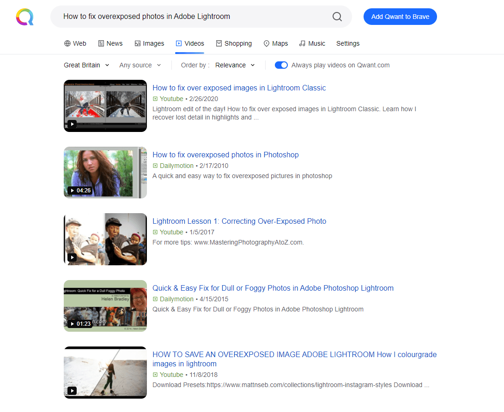
Task: Click the Lightroom Classic bridge video thumbnail
Action: [105, 106]
